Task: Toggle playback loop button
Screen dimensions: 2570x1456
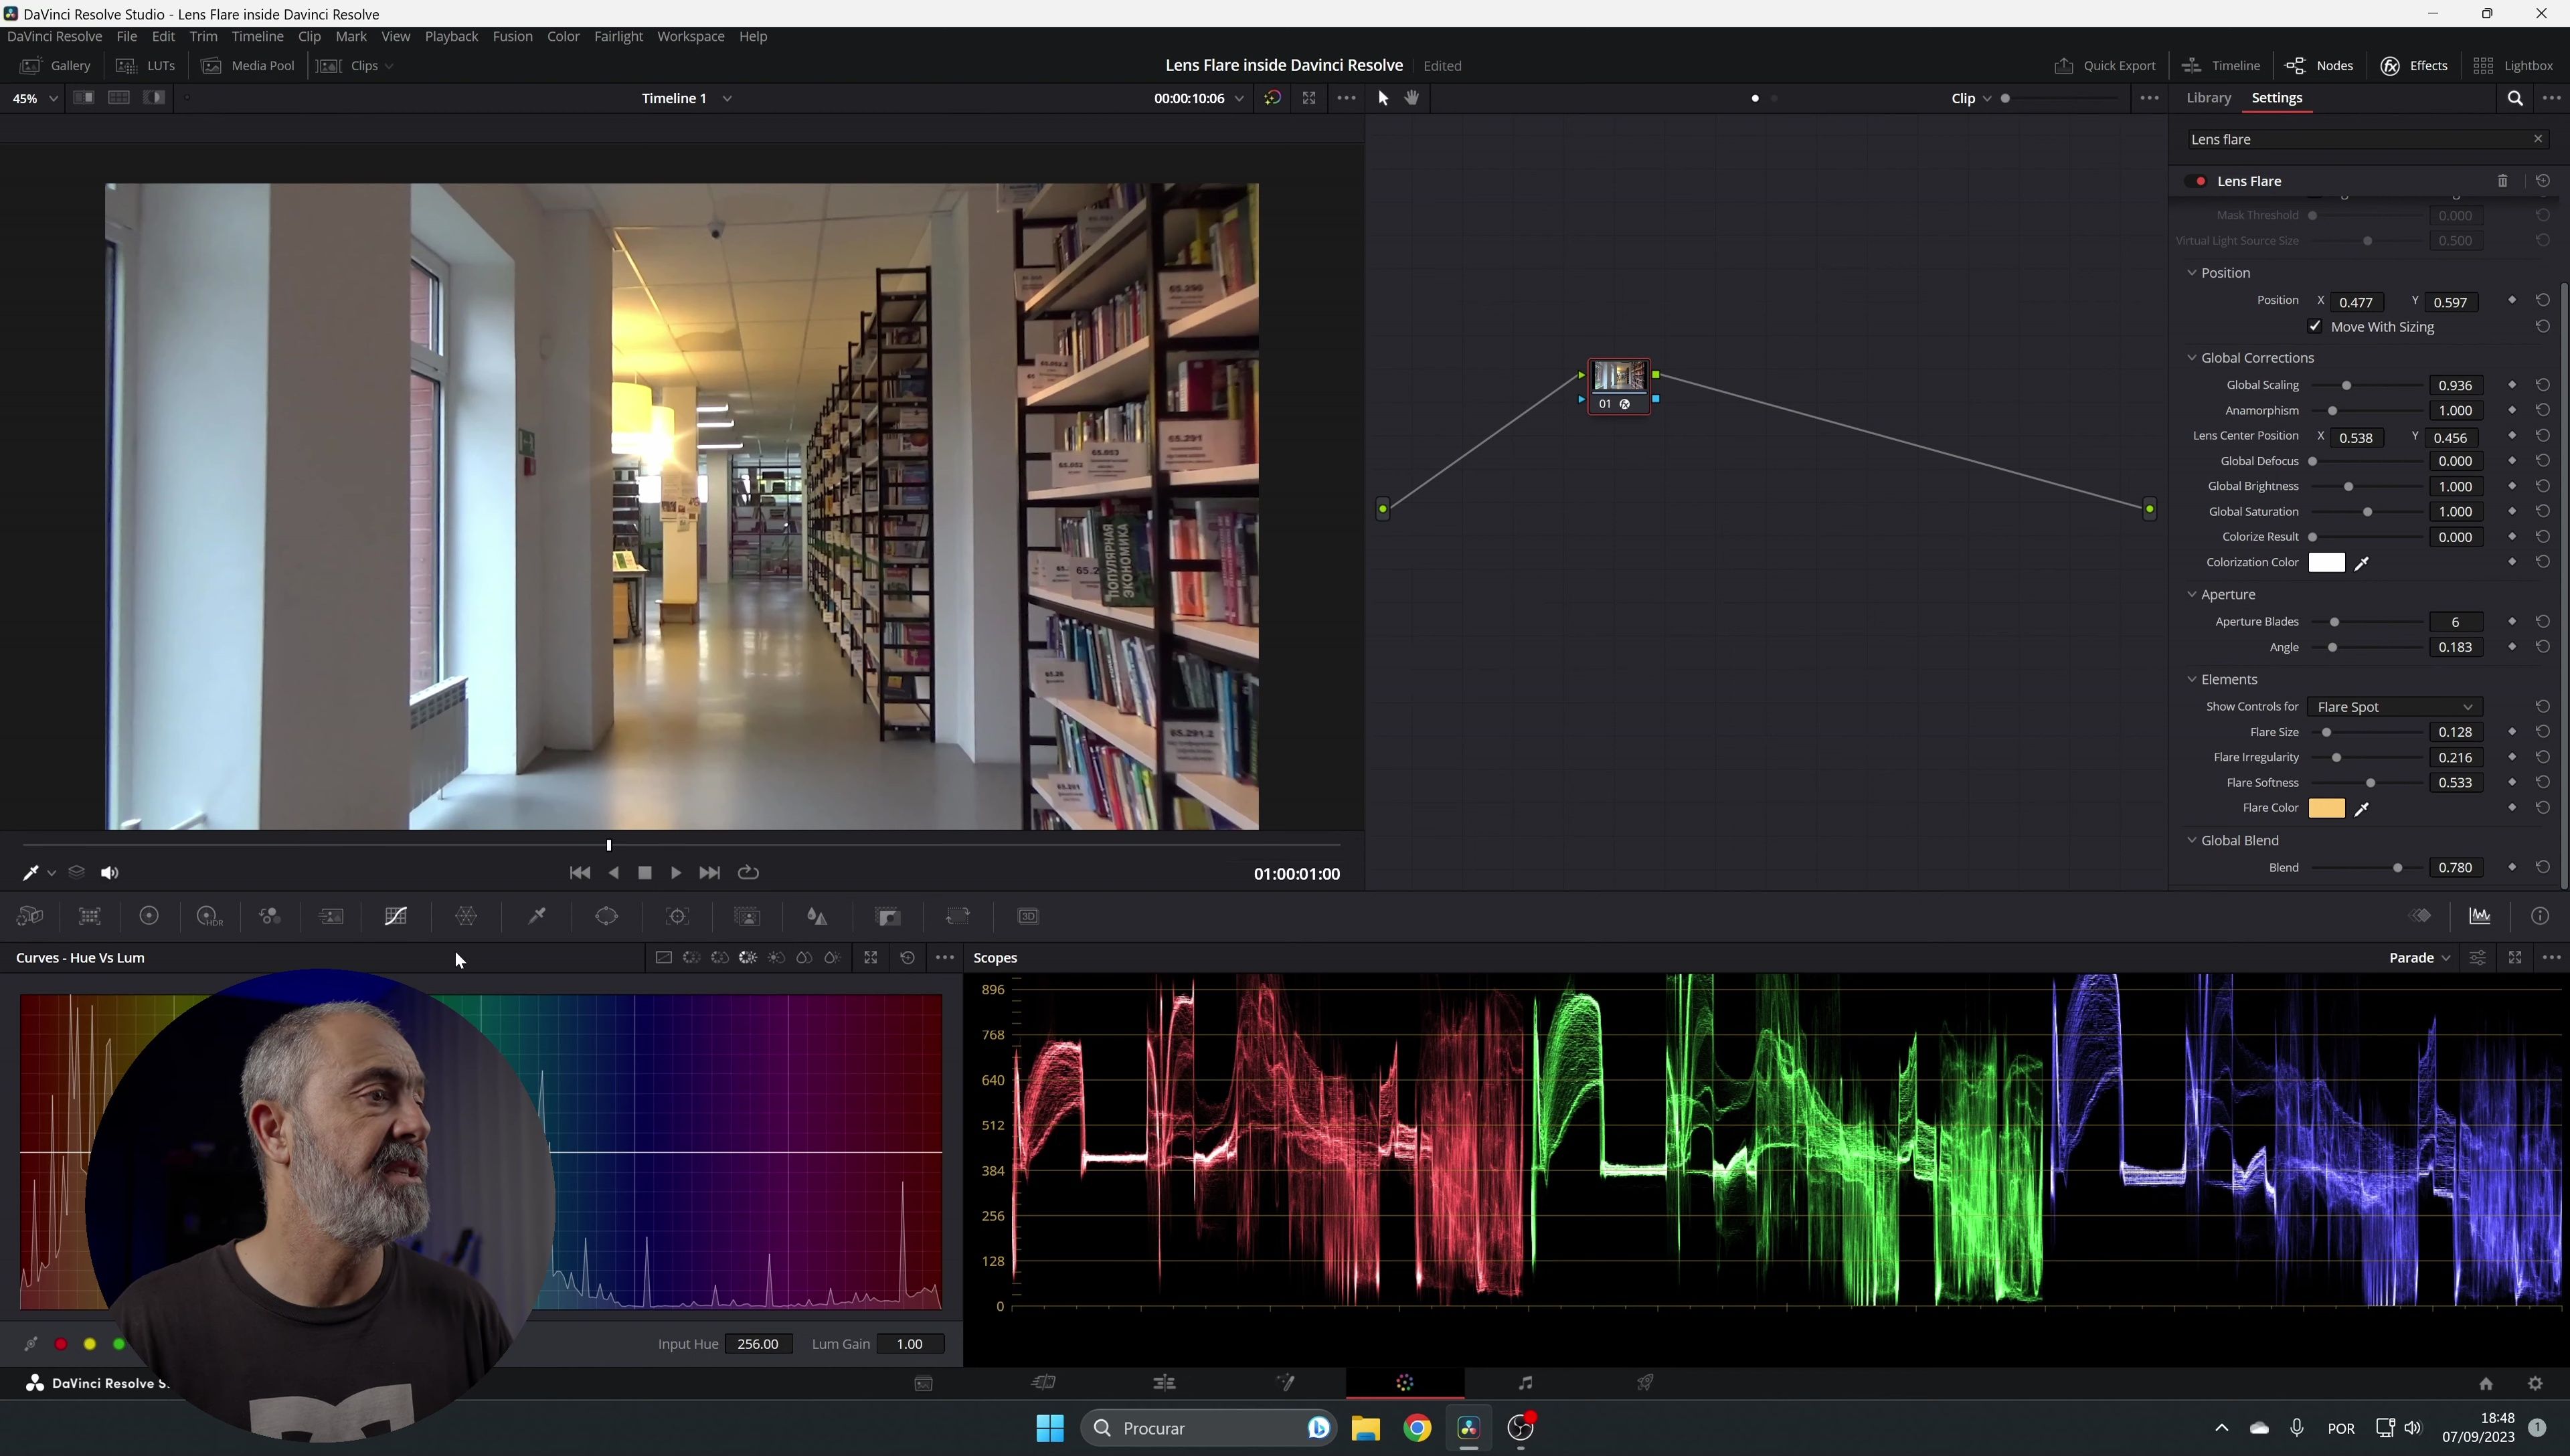Action: coord(748,873)
